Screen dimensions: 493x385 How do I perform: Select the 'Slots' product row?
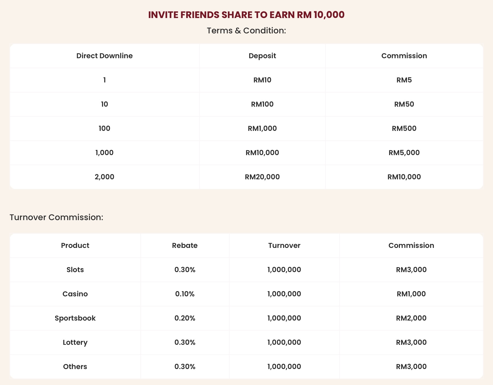pyautogui.click(x=75, y=270)
